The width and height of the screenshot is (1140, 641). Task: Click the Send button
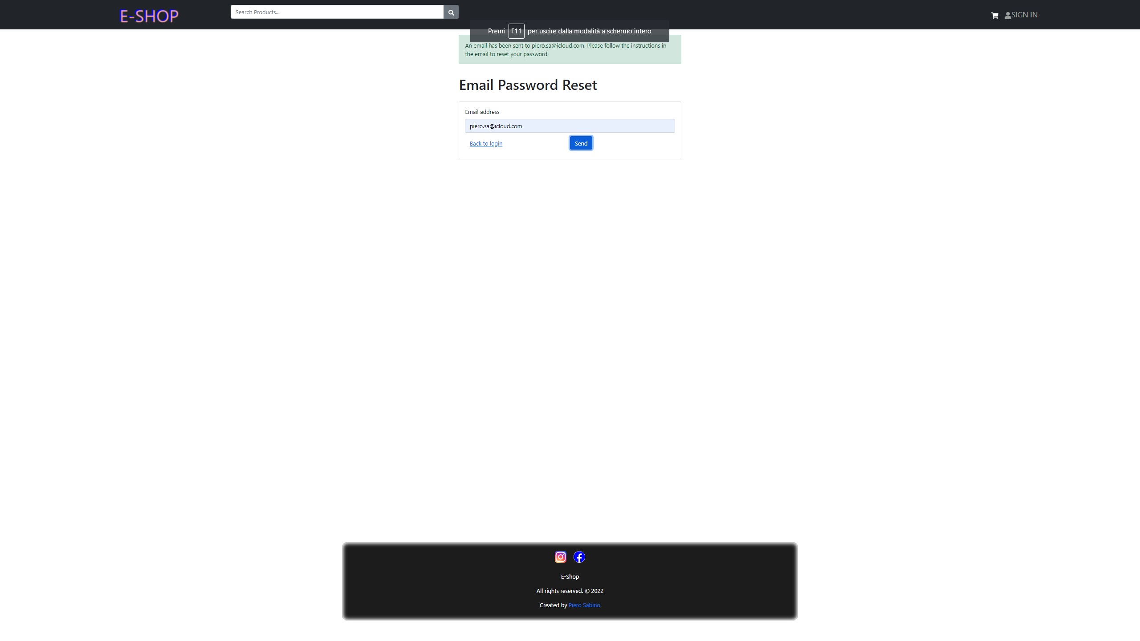[x=581, y=143]
